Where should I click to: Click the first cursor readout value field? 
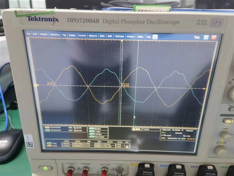(101, 129)
